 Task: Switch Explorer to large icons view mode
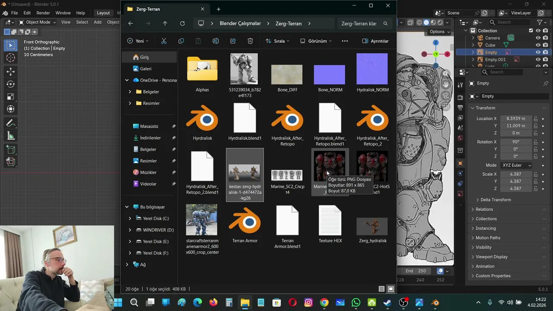391,289
